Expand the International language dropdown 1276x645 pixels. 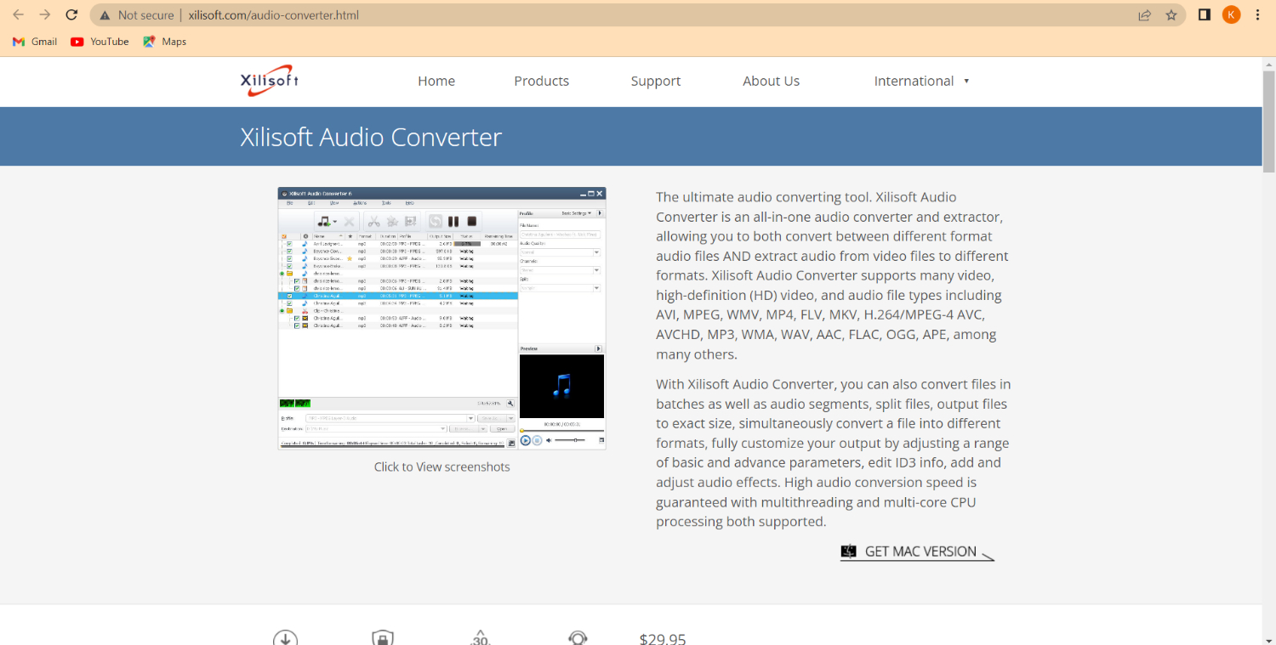pos(921,82)
